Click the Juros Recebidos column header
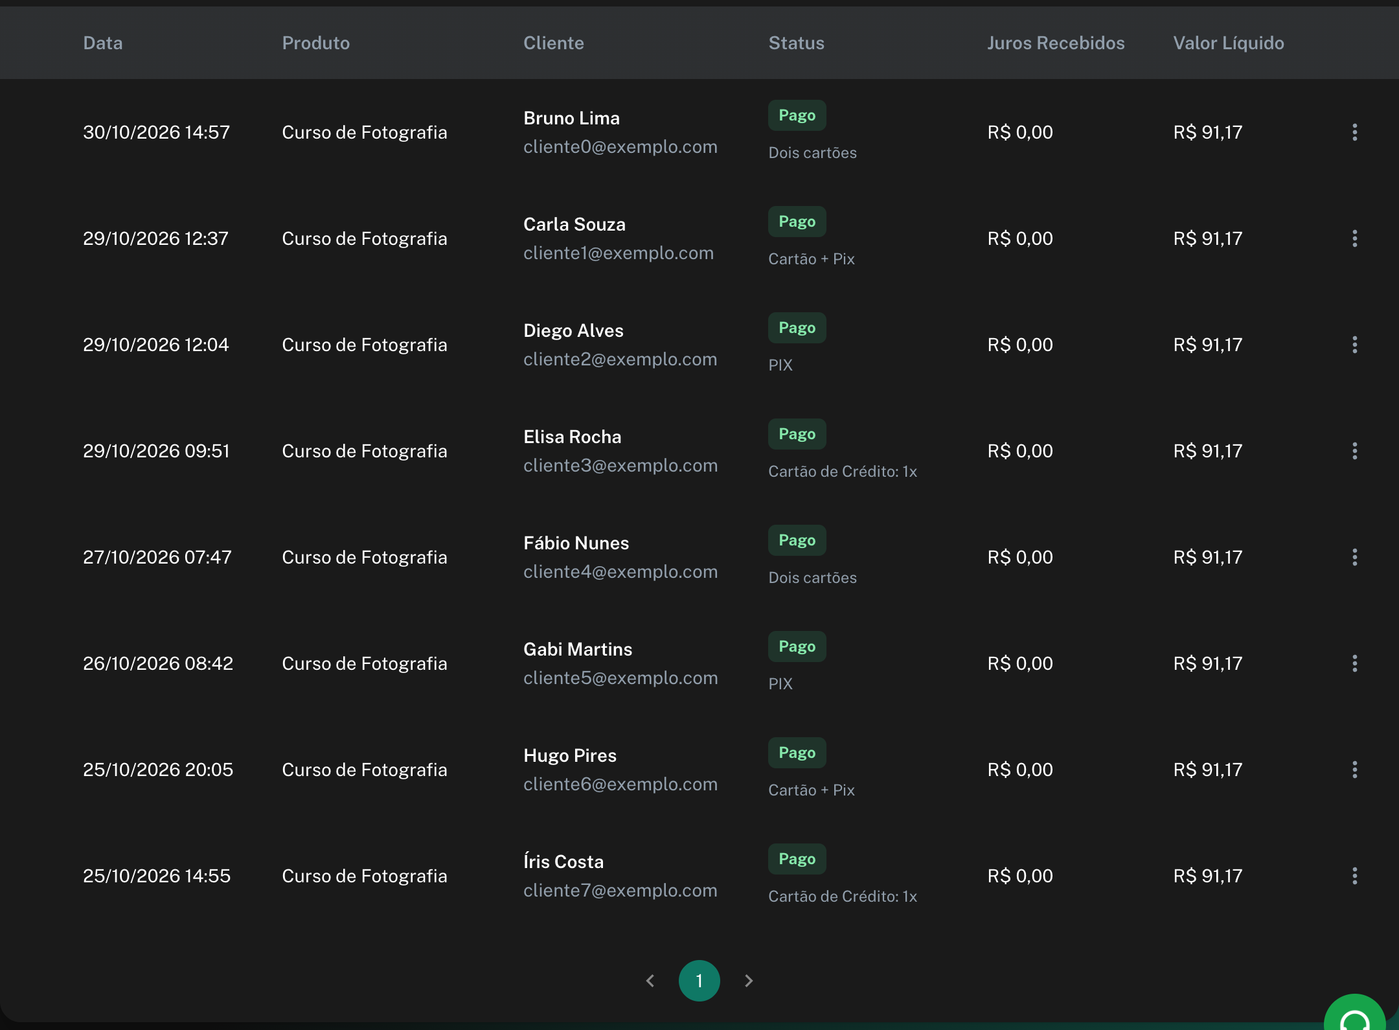The image size is (1399, 1030). point(1056,43)
